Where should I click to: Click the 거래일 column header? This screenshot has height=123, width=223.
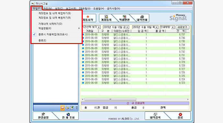click(x=90, y=31)
